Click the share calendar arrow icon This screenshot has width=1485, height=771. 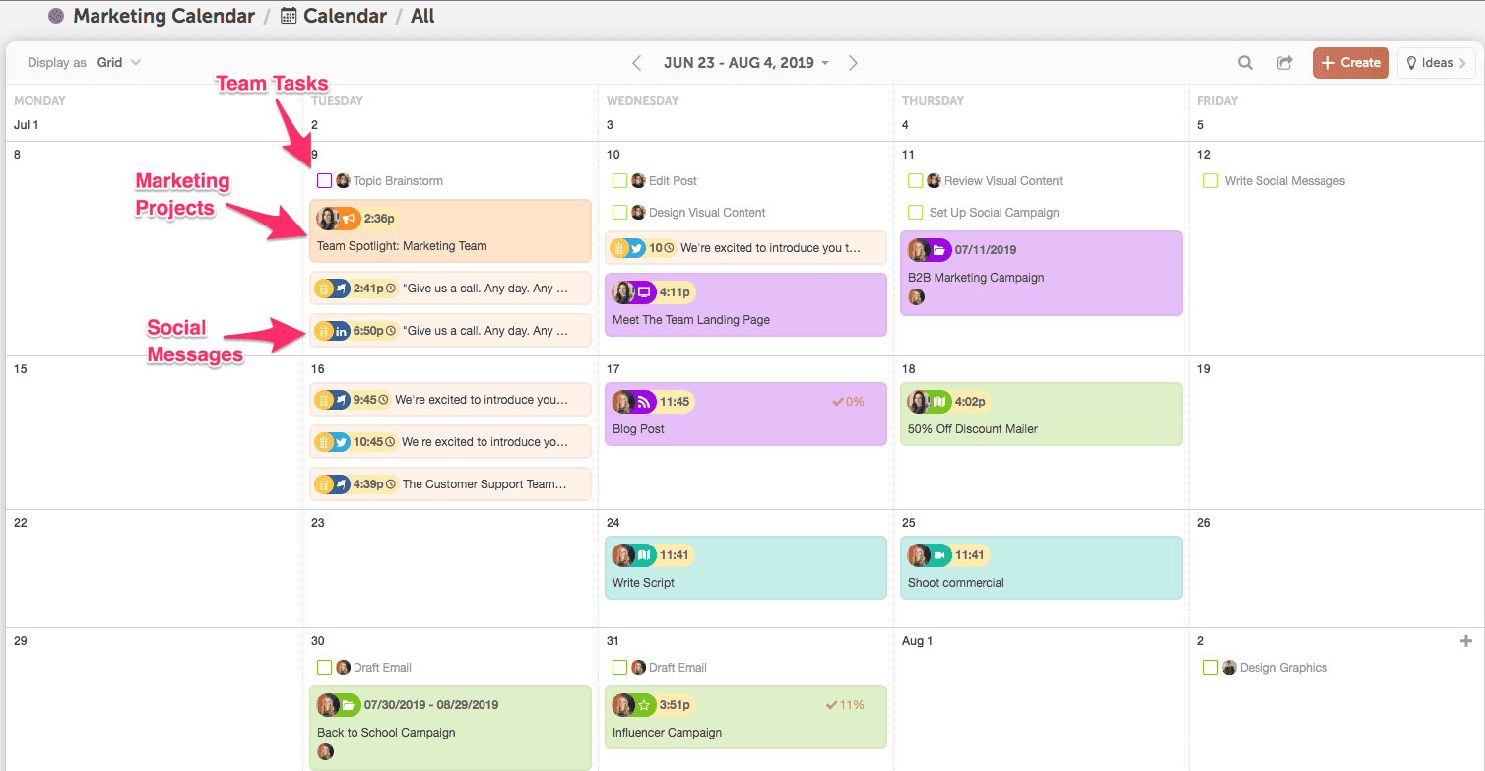[1285, 63]
